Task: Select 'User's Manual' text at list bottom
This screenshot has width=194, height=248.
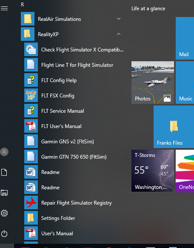Action: click(x=57, y=234)
